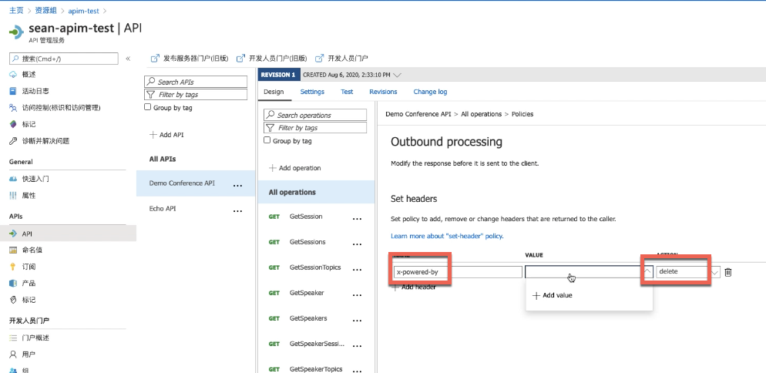Open ellipsis menu for GetSessions operation
The width and height of the screenshot is (766, 373).
[x=357, y=244]
